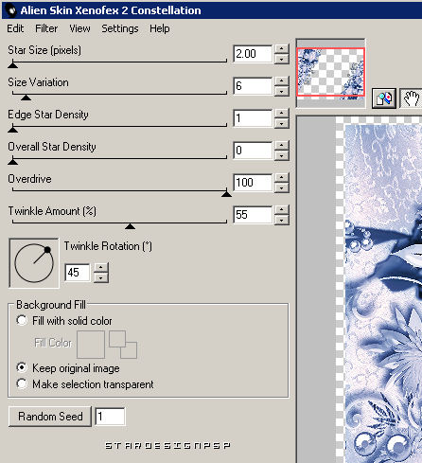Decrease Overall Star Density with down arrow
The image size is (422, 463).
point(281,155)
